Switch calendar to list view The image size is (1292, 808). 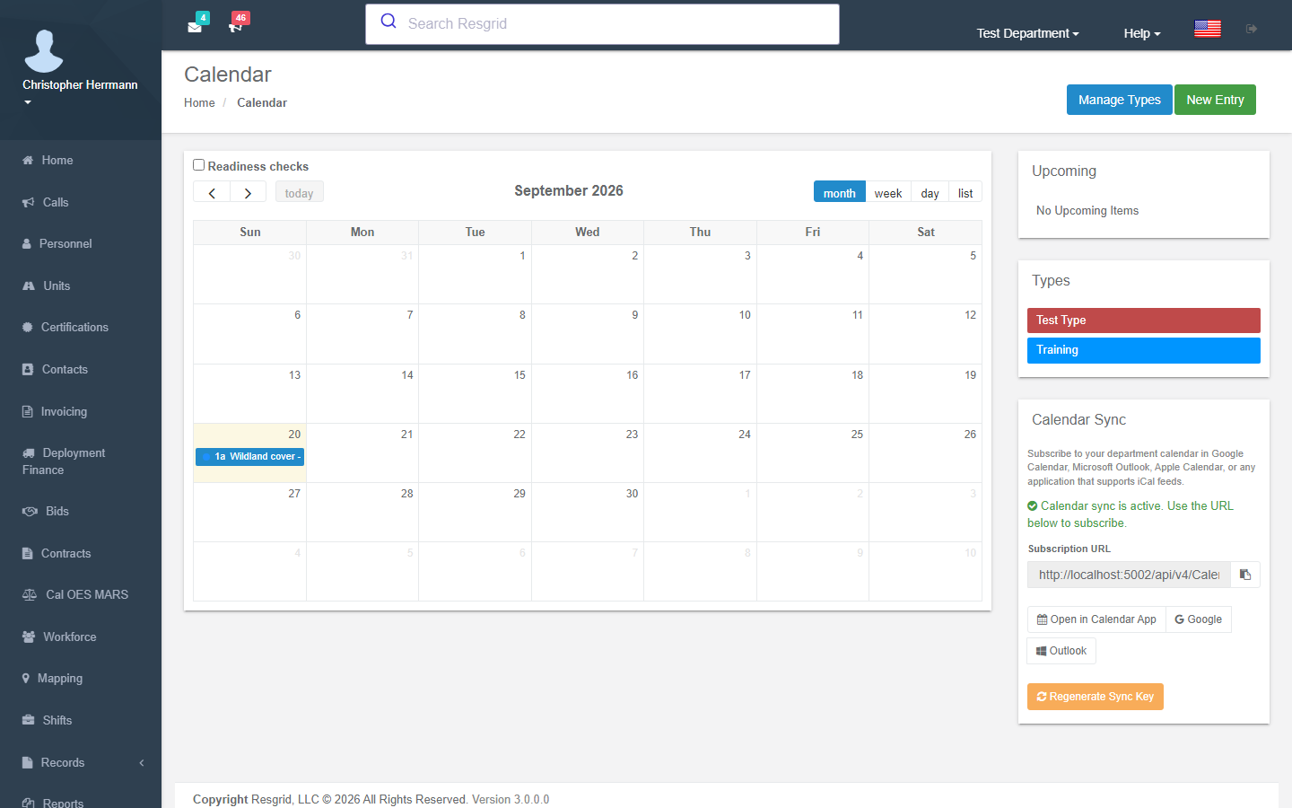(965, 193)
